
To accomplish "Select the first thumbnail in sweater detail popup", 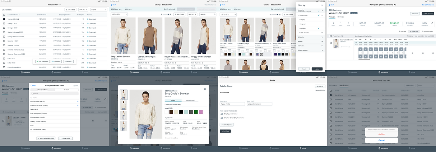I will [x=123, y=95].
